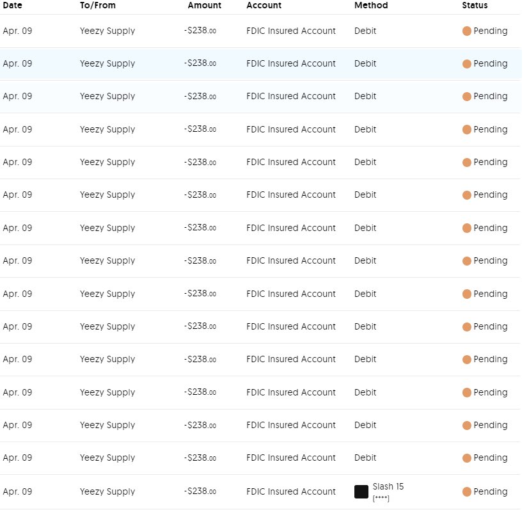Click the To/From column header
Screen dimensions: 529x510
(x=97, y=5)
